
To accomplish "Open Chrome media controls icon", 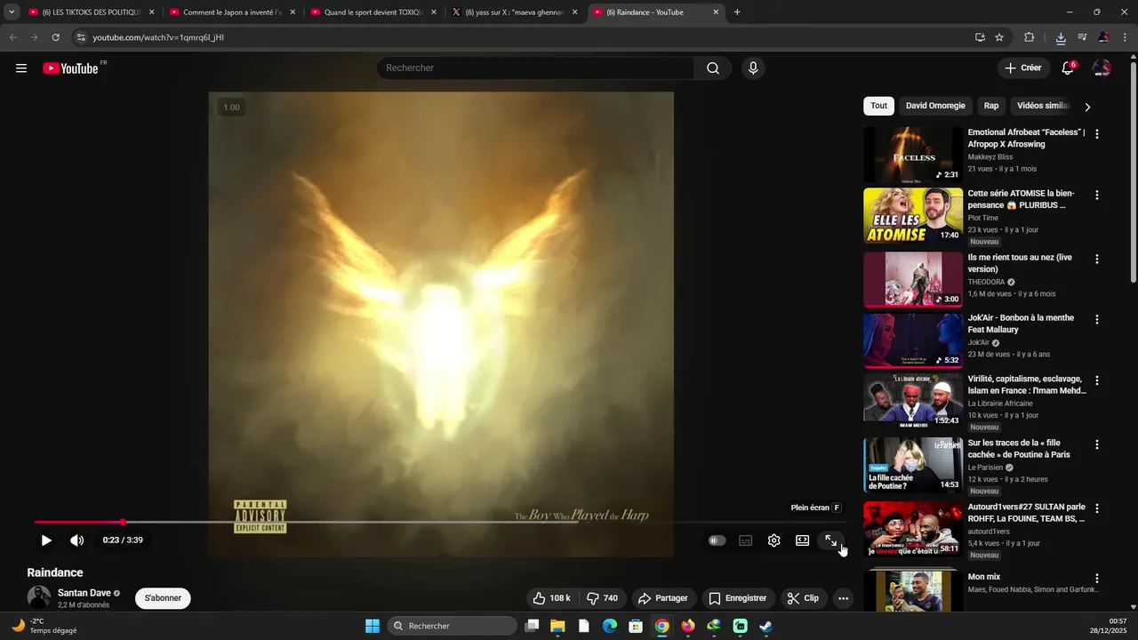I will tap(1082, 37).
